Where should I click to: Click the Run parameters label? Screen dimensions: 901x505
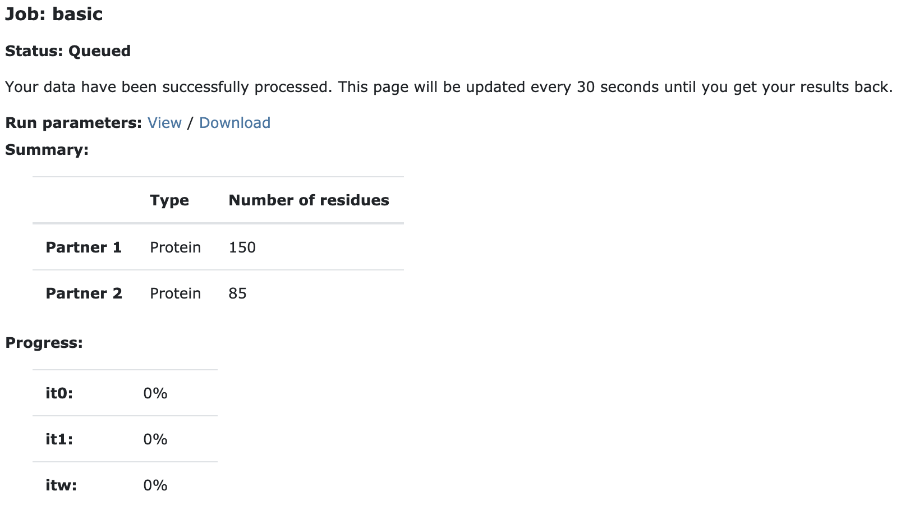point(73,123)
